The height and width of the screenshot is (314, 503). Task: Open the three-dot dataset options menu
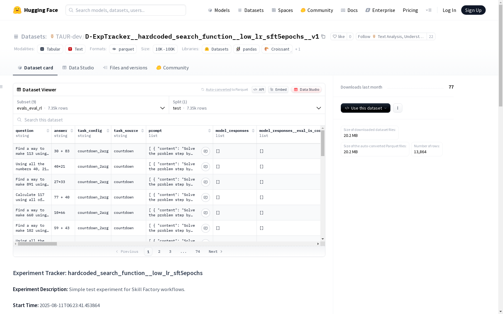coord(398,108)
